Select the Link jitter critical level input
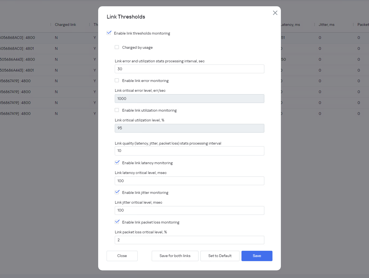The image size is (369, 278). [189, 210]
